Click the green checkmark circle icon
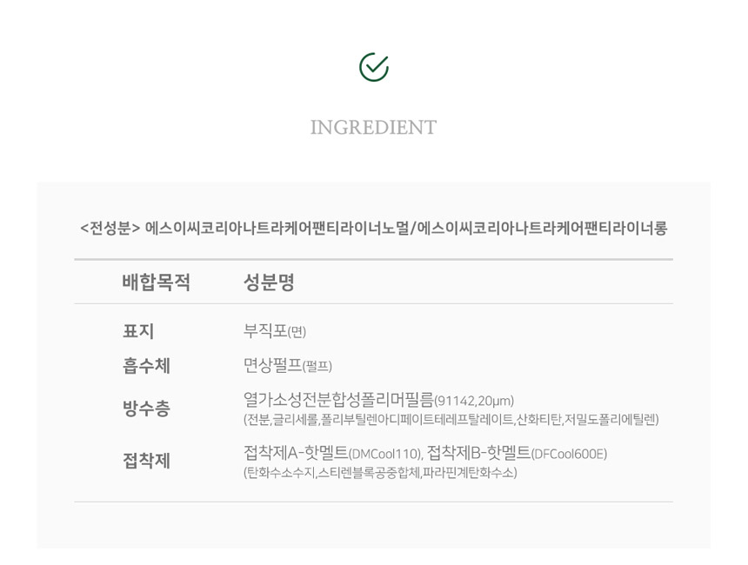This screenshot has width=748, height=565. pos(373,67)
